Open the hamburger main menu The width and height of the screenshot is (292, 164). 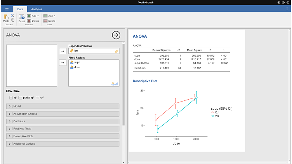(7, 9)
